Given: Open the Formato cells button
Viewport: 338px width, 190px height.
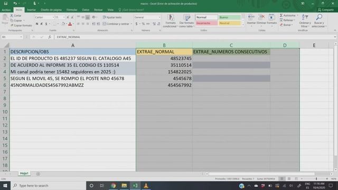Looking at the screenshot, I should [272, 21].
